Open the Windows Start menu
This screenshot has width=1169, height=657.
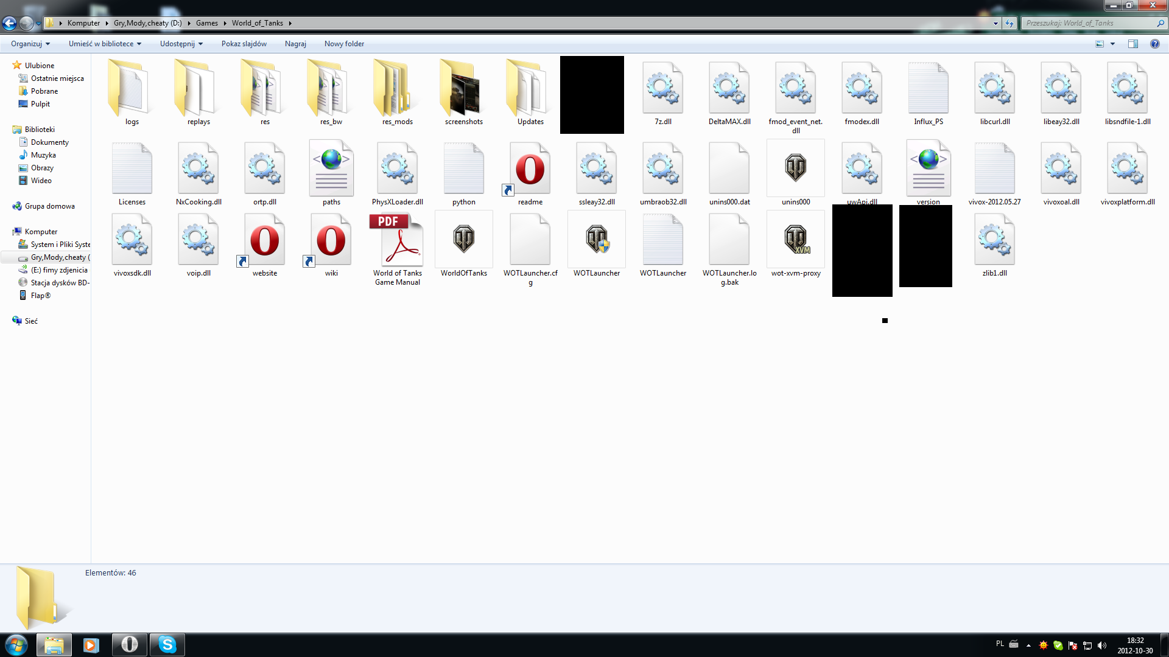click(x=16, y=645)
